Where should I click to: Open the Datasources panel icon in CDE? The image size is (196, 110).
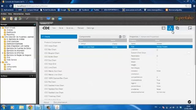coord(177,28)
